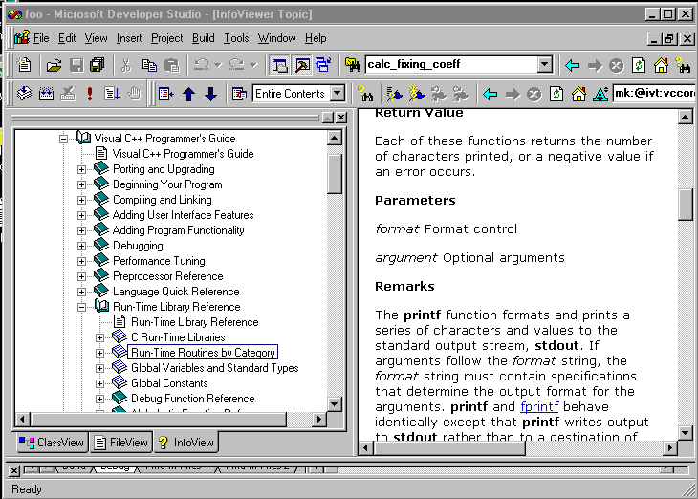The height and width of the screenshot is (499, 698).
Task: Click the New Text File toolbar icon
Action: pos(25,65)
